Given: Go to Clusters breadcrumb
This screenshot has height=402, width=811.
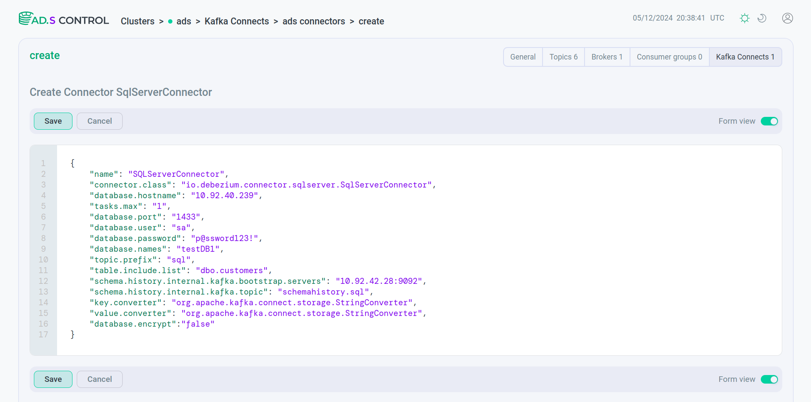Looking at the screenshot, I should point(137,21).
